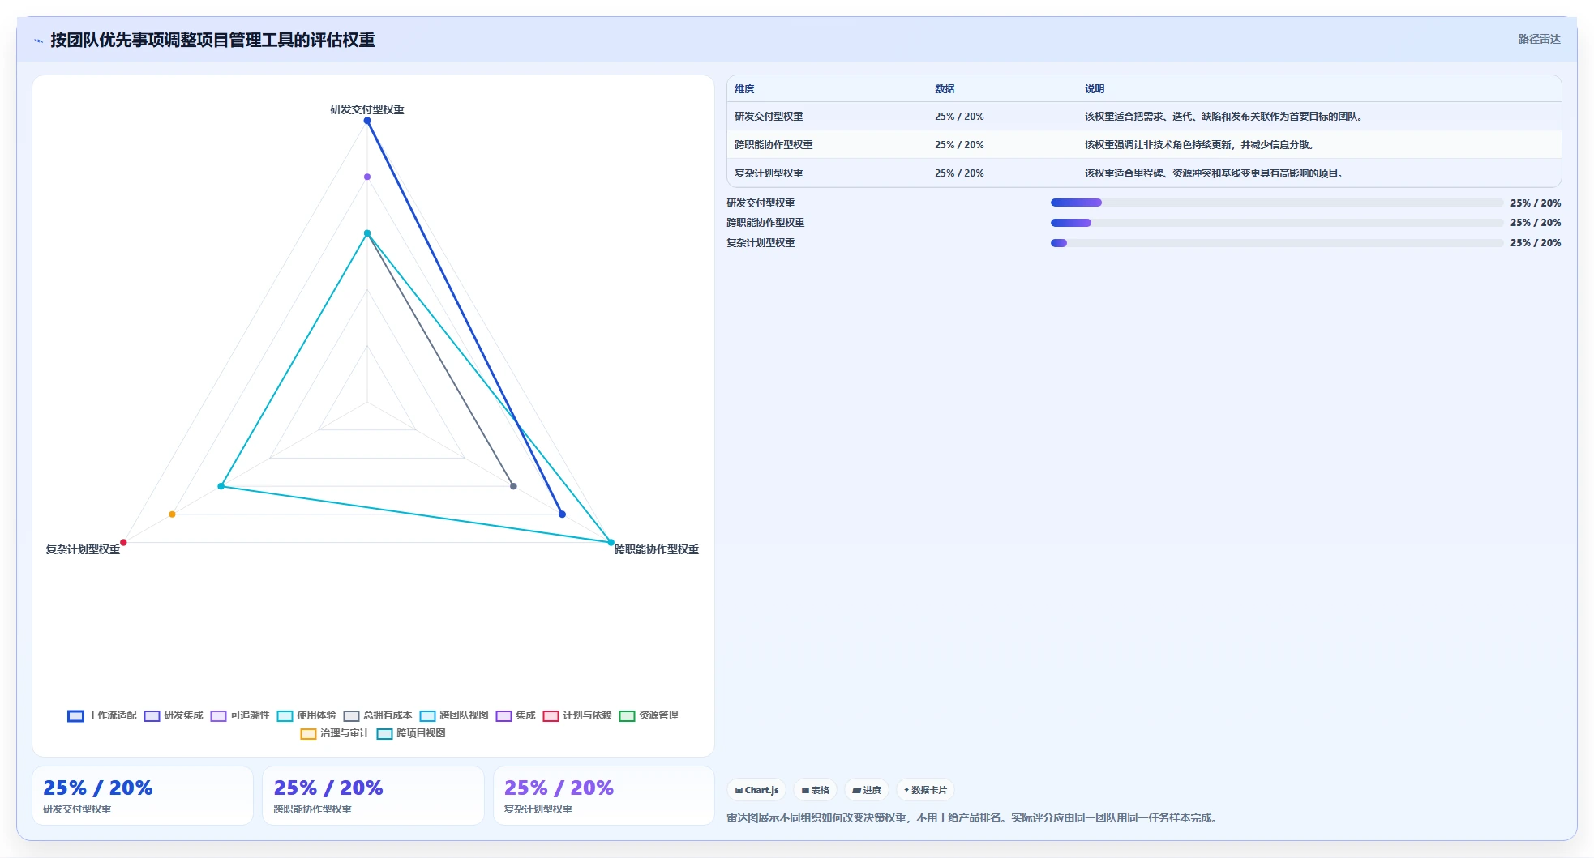Open the 研发交付型权重 data card

tap(143, 796)
